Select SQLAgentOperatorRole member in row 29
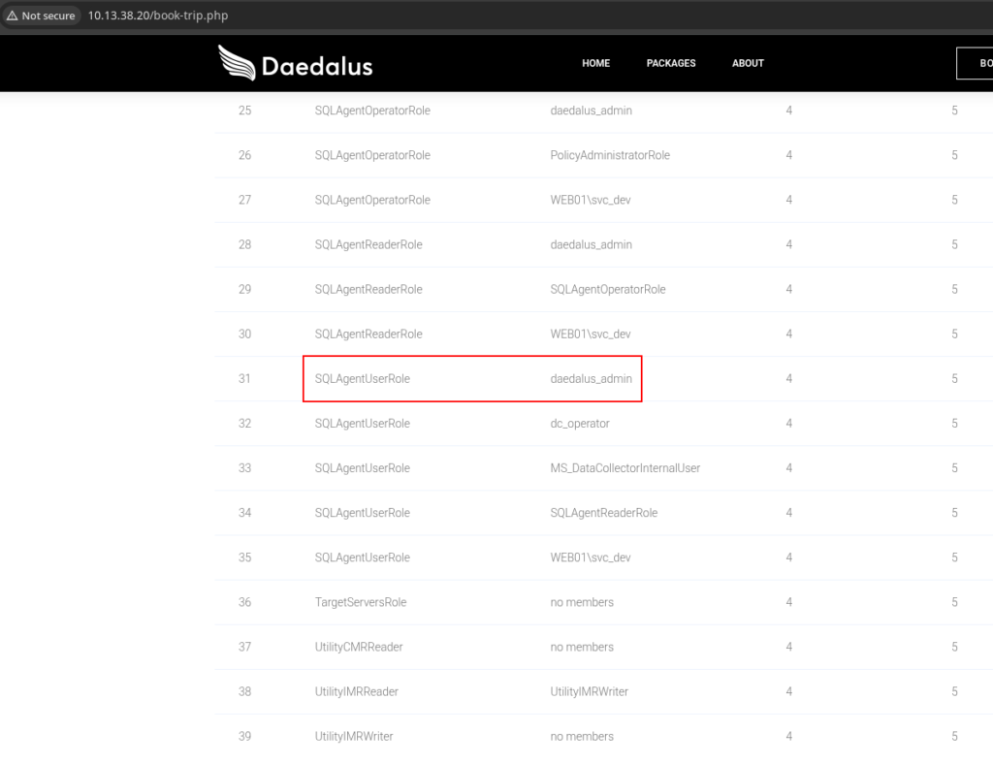Image resolution: width=993 pixels, height=764 pixels. pyautogui.click(x=607, y=289)
